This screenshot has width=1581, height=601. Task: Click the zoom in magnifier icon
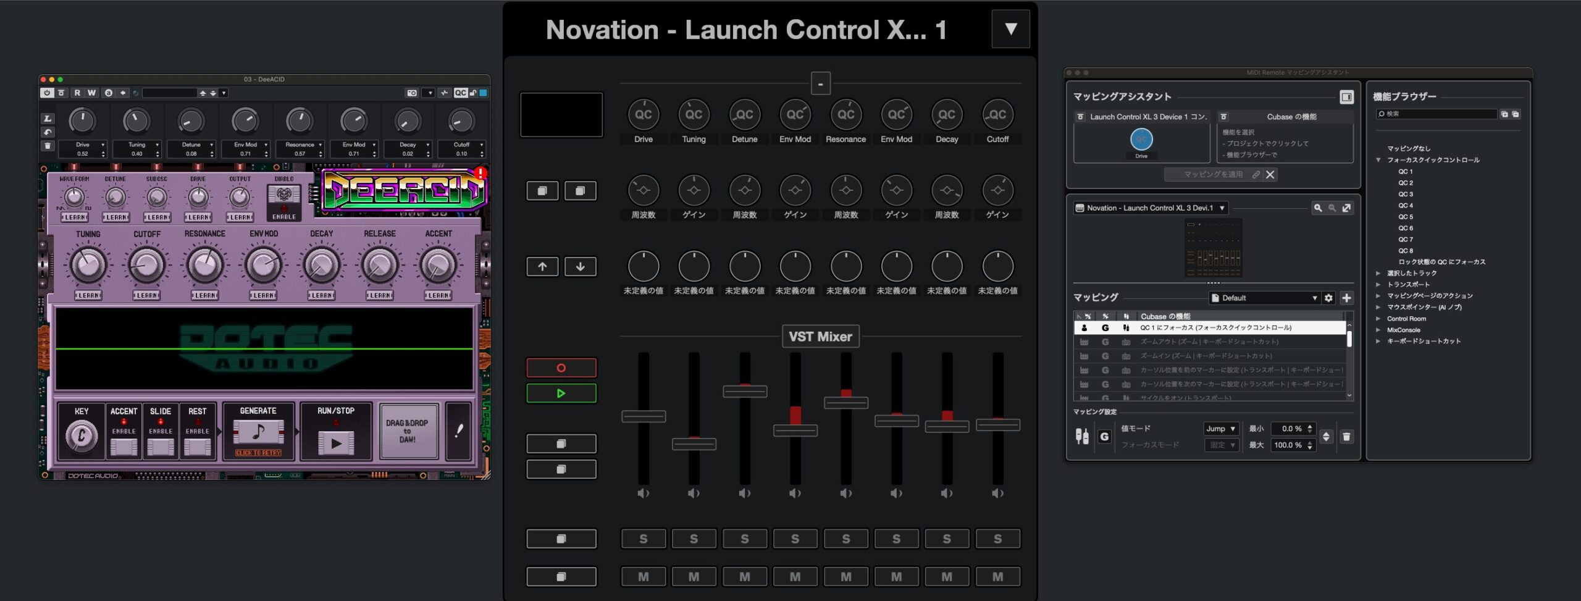coord(1317,208)
